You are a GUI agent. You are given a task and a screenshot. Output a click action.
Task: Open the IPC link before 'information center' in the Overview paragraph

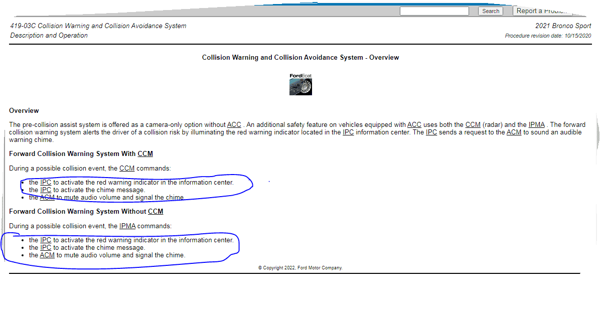coord(348,132)
